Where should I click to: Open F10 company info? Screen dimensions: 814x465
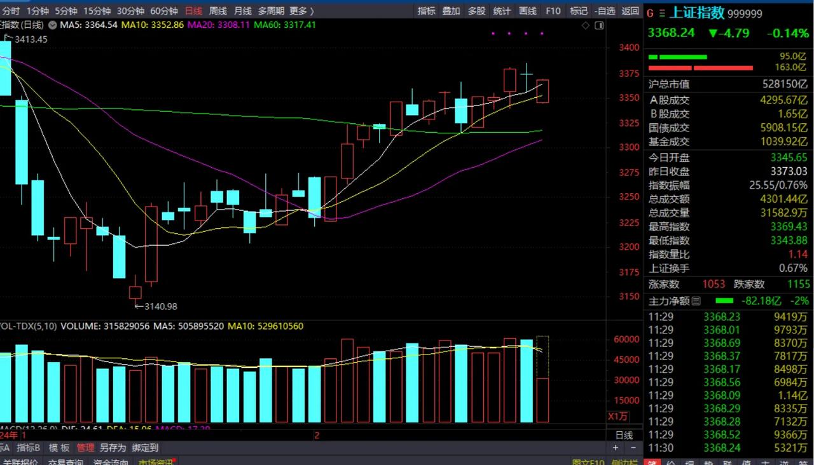tap(553, 11)
